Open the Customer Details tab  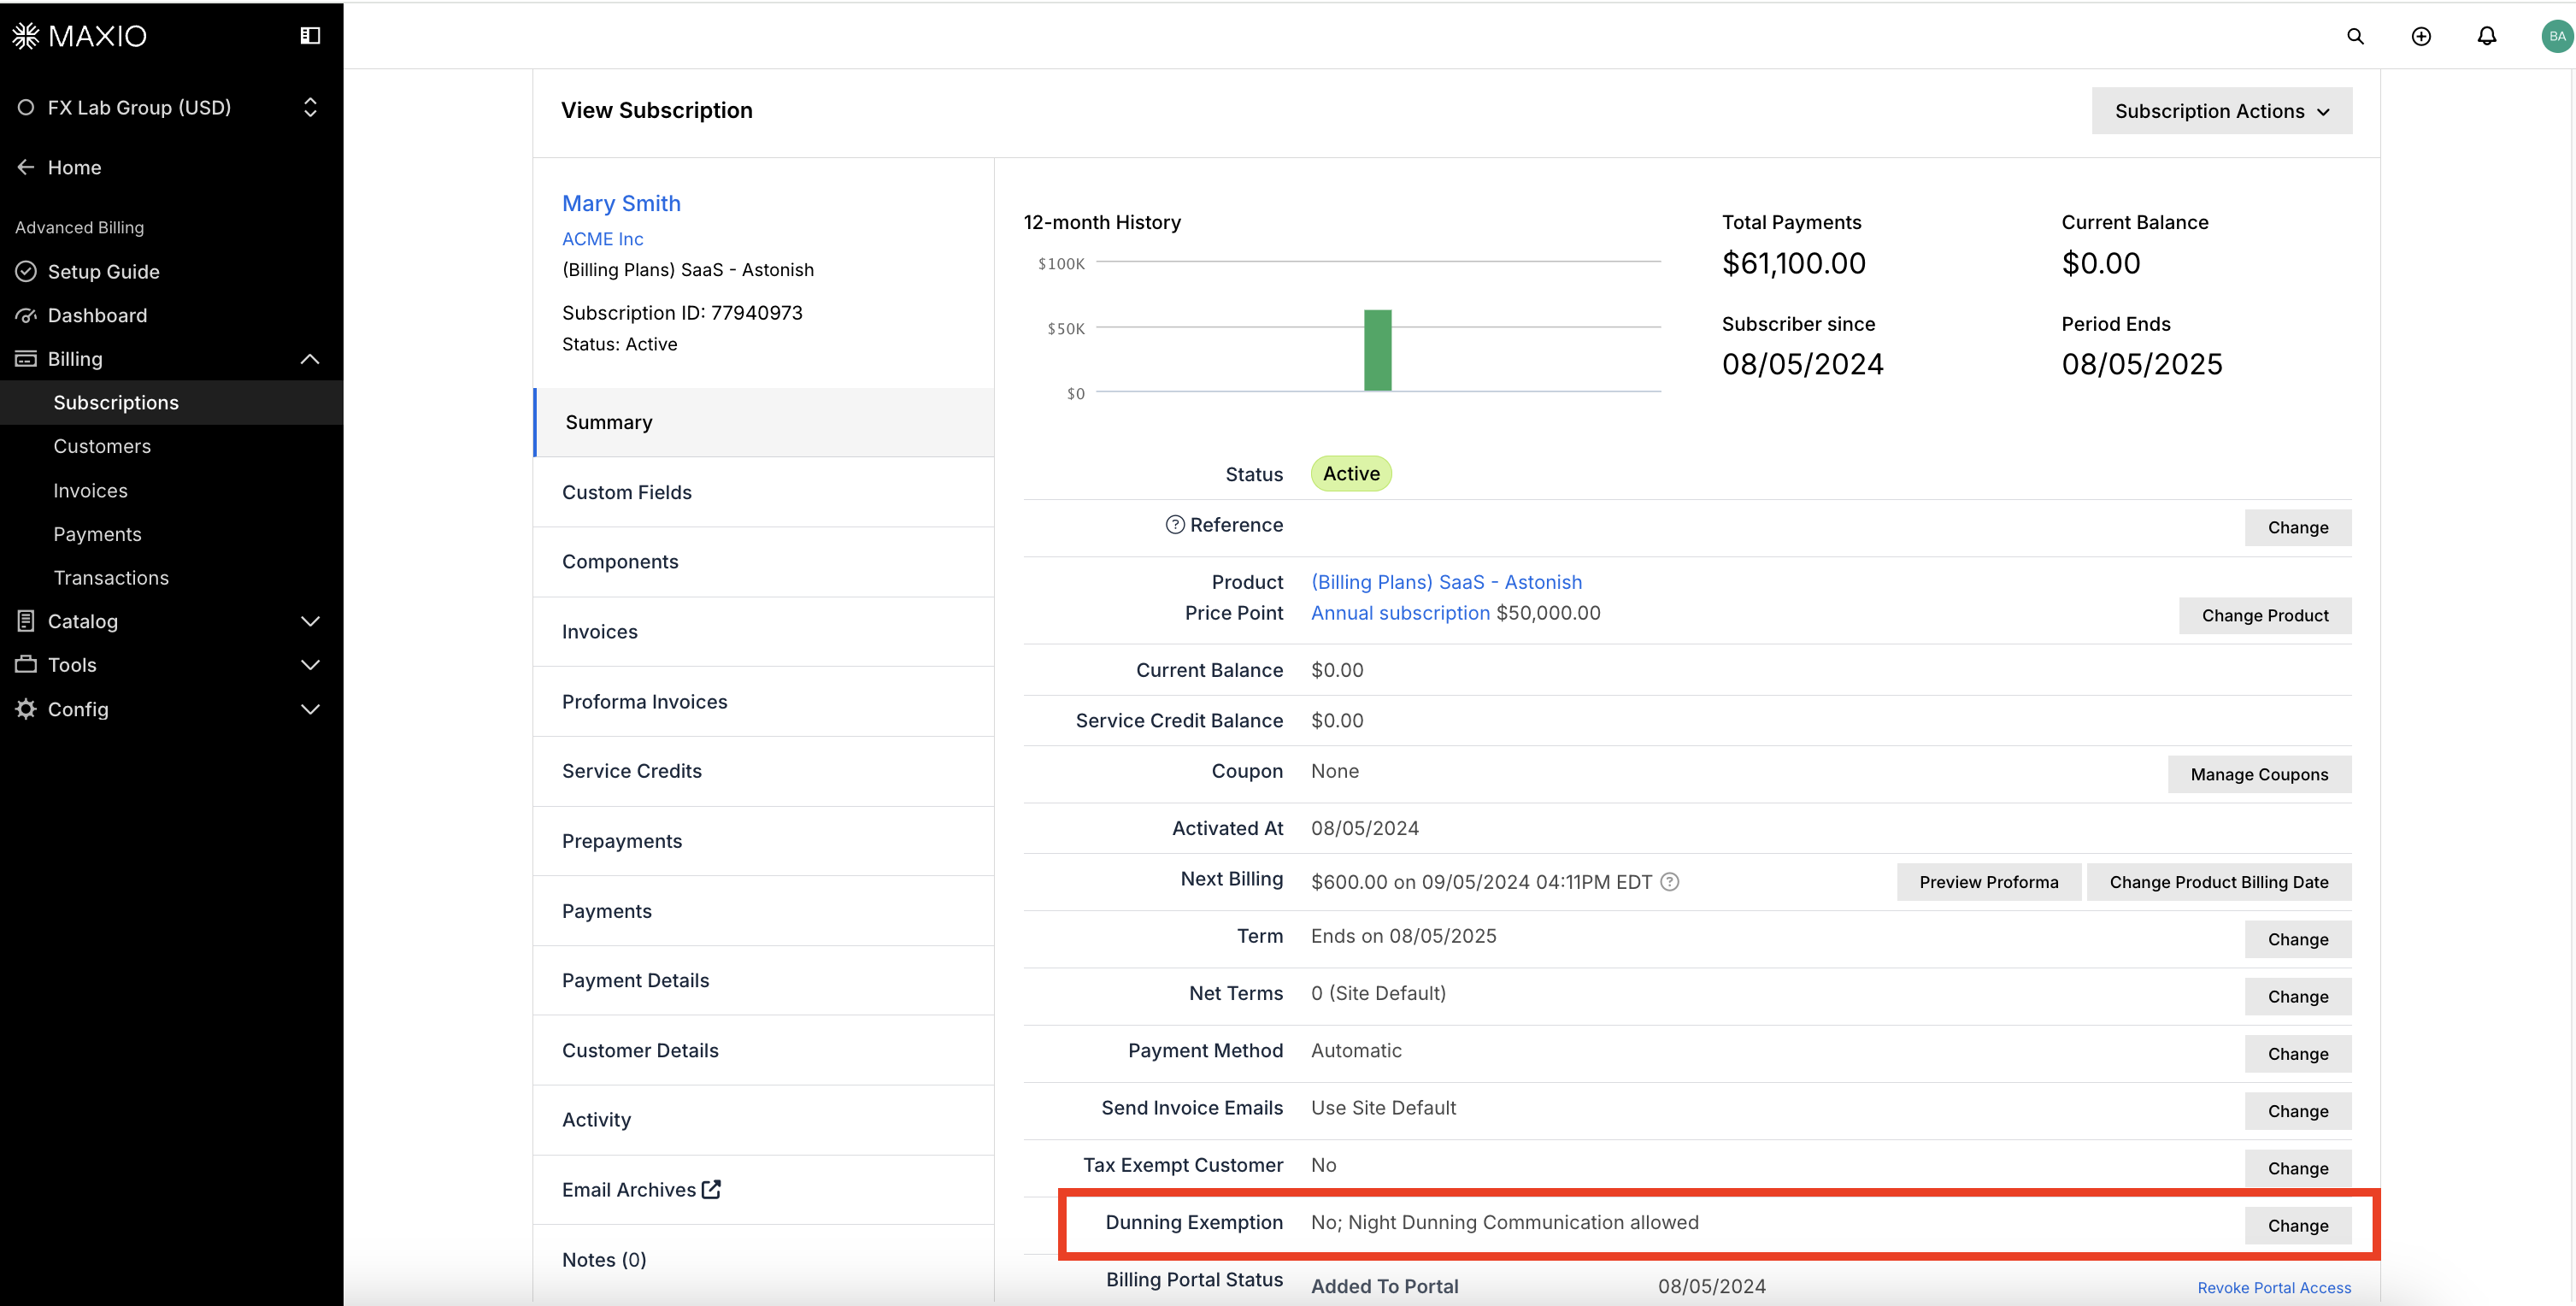[764, 1050]
